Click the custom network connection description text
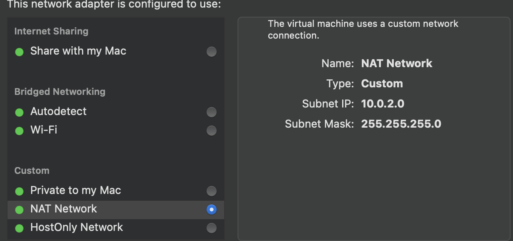 click(363, 29)
